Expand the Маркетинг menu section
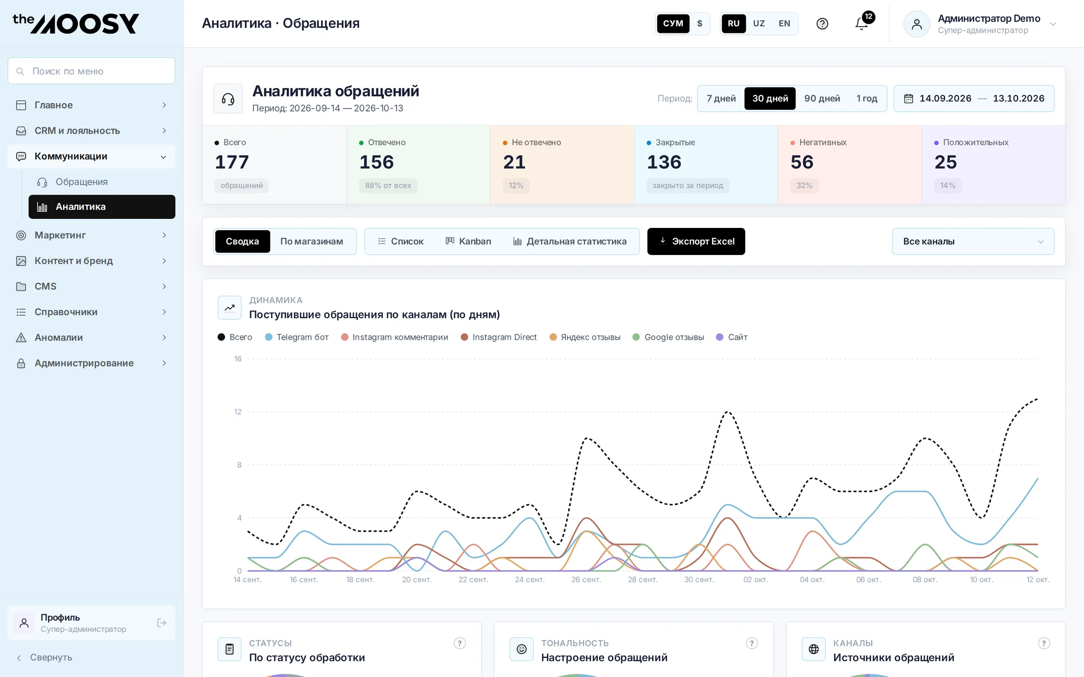Image resolution: width=1084 pixels, height=677 pixels. coord(91,235)
